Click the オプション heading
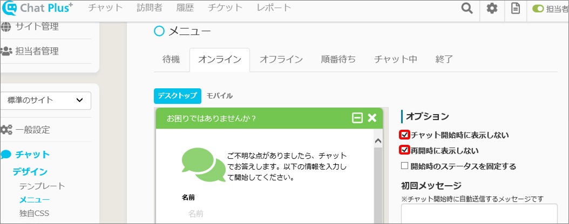 (x=428, y=116)
